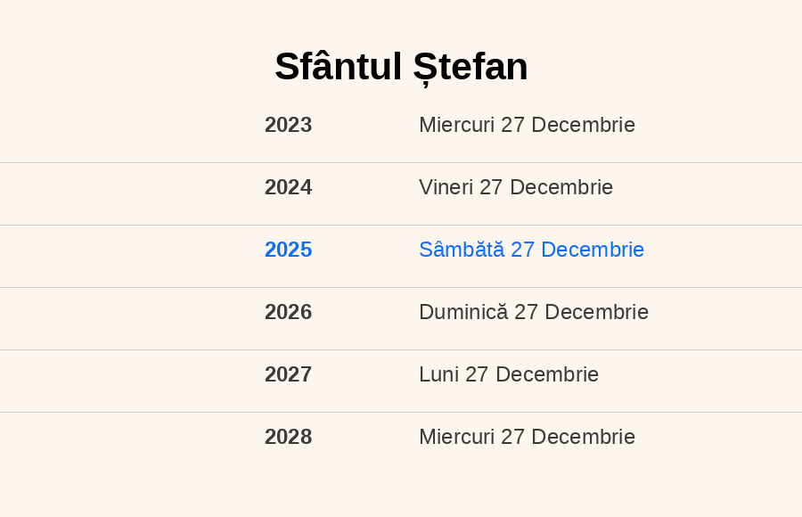Screen dimensions: 802x517
Task: Click "Miercuri 27 Decembrie" in the 2028 row
Action: [x=527, y=437]
